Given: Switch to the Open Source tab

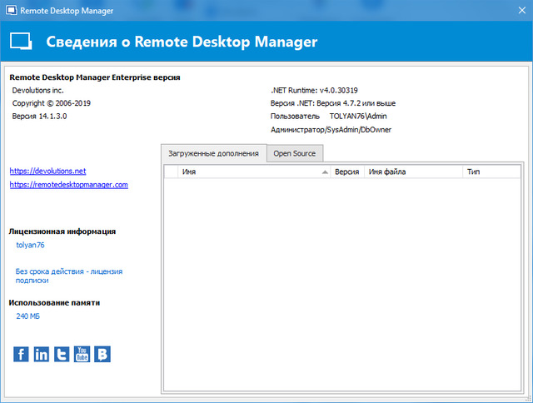Looking at the screenshot, I should click(x=295, y=153).
